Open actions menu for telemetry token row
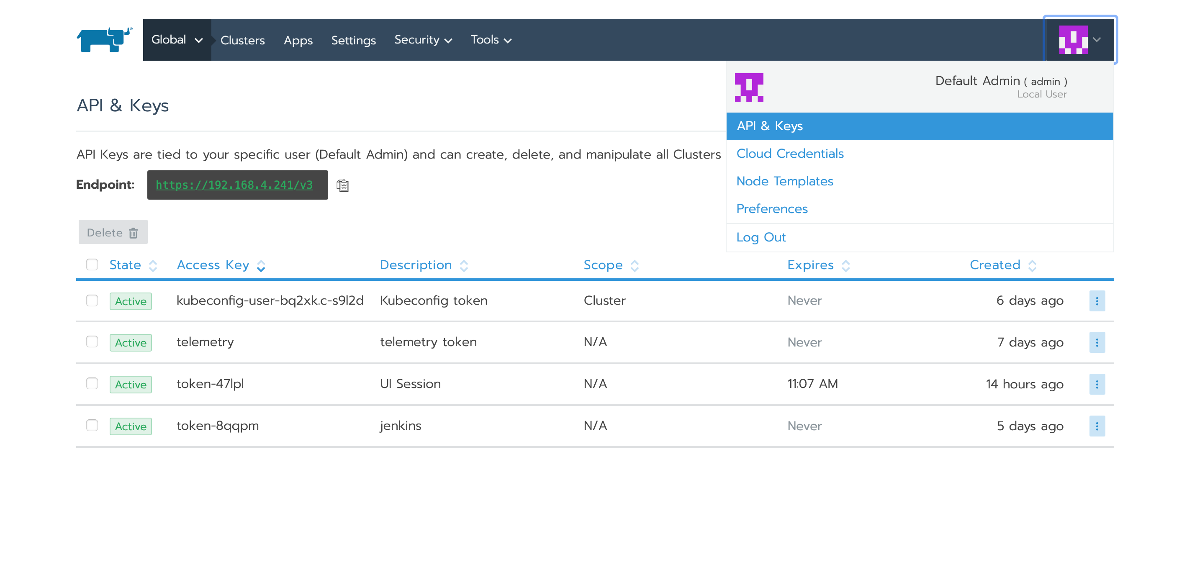This screenshot has width=1187, height=570. tap(1097, 342)
